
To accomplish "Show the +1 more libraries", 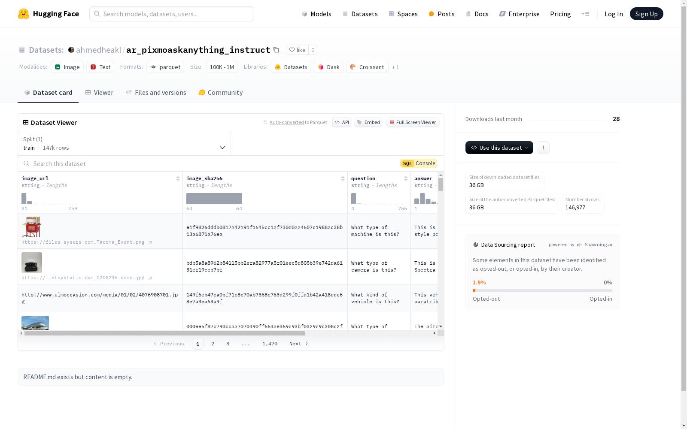I will [x=395, y=67].
